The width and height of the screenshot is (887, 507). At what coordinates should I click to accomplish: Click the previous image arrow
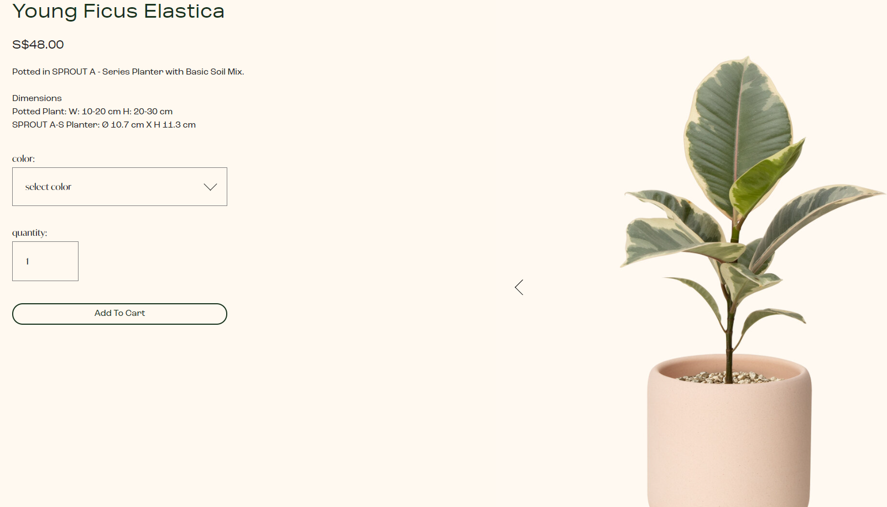tap(519, 287)
